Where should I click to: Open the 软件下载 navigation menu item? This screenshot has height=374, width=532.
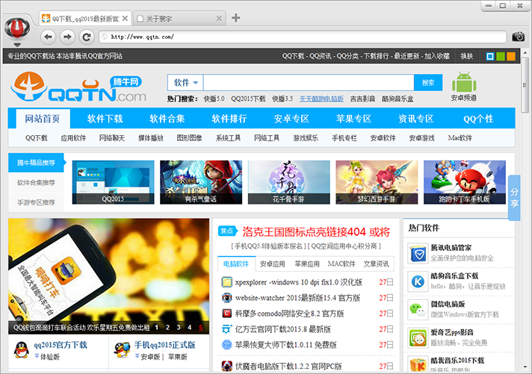click(x=105, y=119)
